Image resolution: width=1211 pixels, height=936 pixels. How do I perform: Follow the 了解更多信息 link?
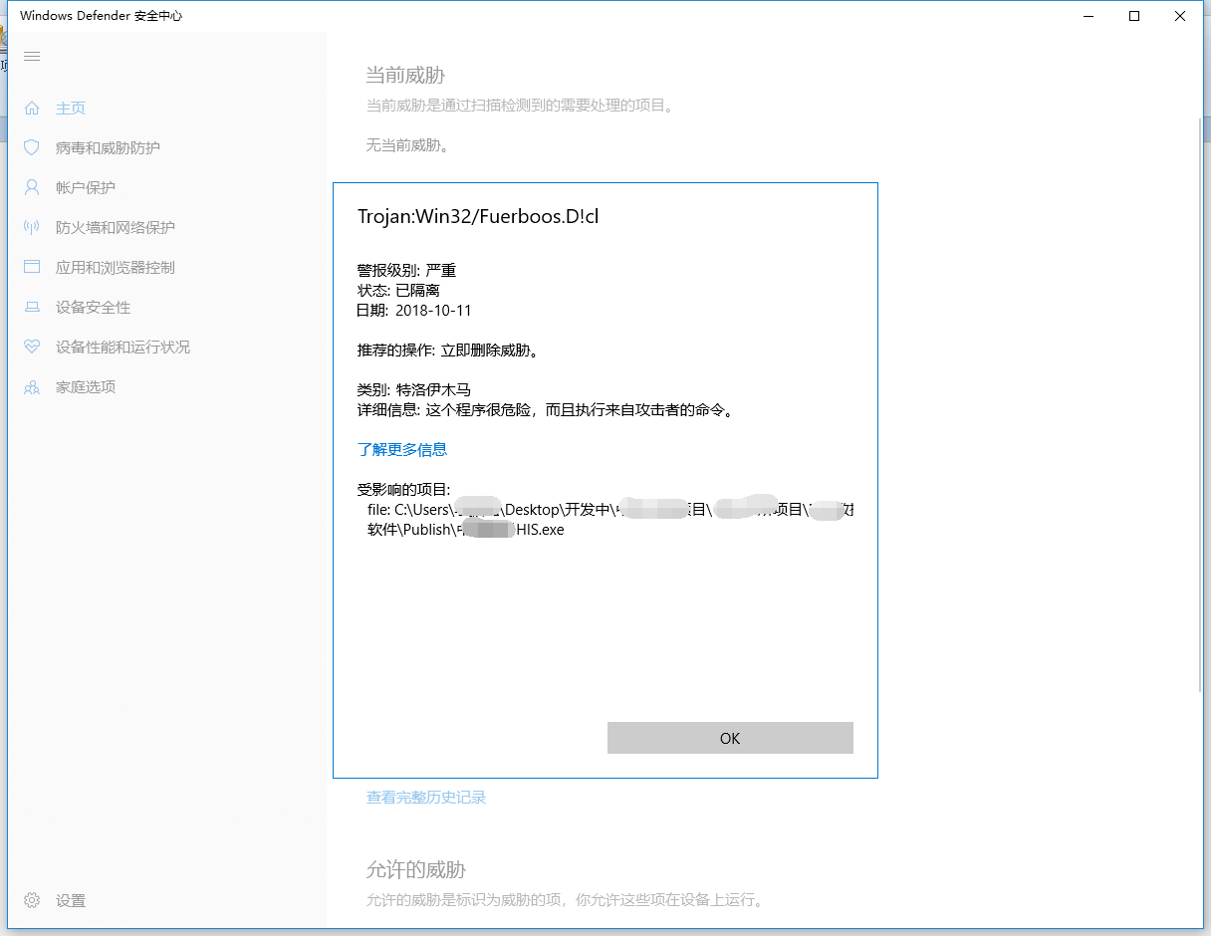pyautogui.click(x=402, y=449)
